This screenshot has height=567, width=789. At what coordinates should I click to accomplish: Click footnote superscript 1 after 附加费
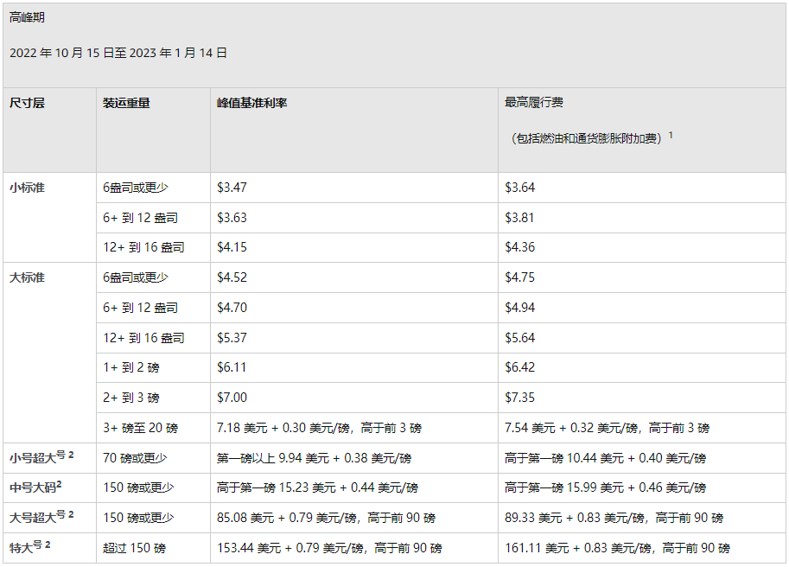coord(671,135)
